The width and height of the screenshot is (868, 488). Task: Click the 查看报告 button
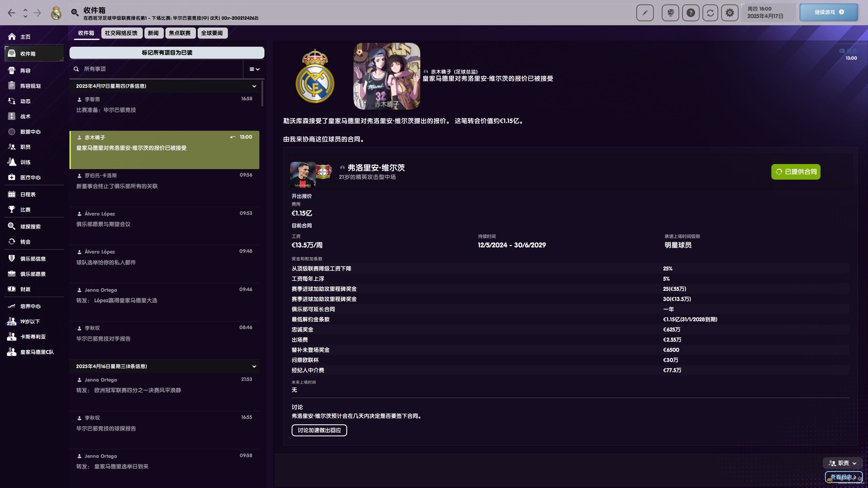pyautogui.click(x=844, y=477)
